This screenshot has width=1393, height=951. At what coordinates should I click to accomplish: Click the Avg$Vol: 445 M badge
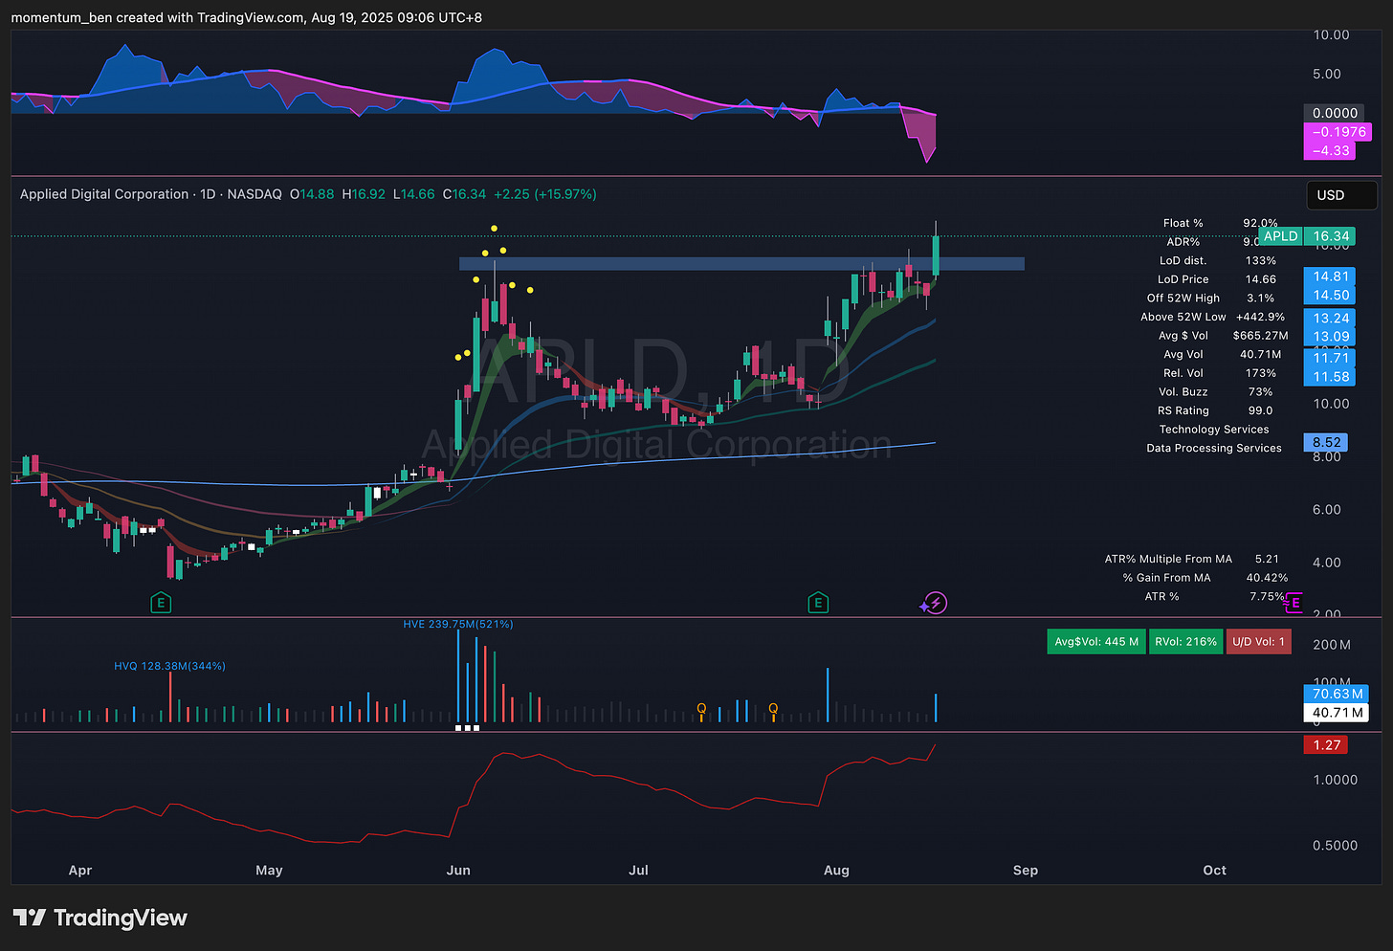pos(1096,642)
